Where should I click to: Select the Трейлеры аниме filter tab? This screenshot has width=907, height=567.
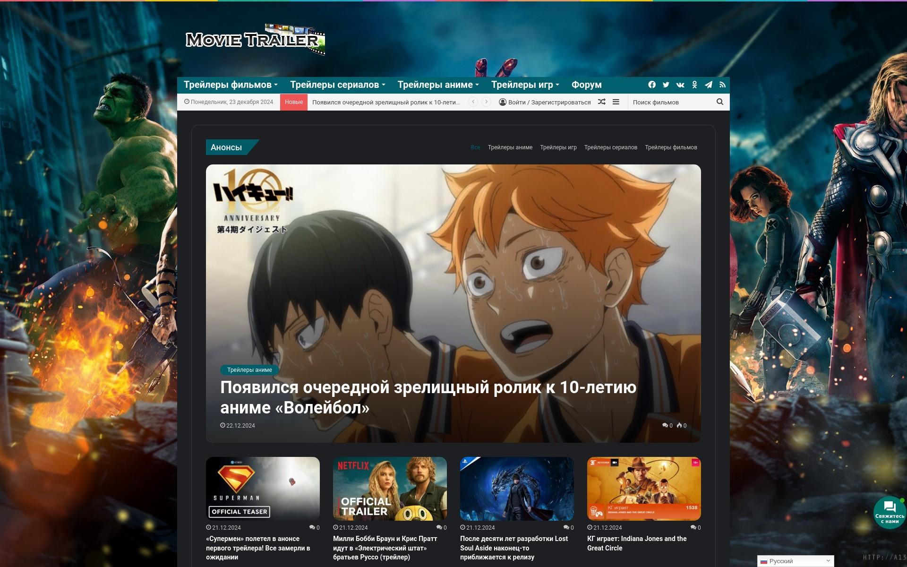tap(510, 147)
